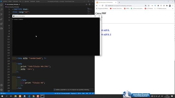
Task: Close the Chrome tab 'Incrustar php'
Action: click(116, 2)
